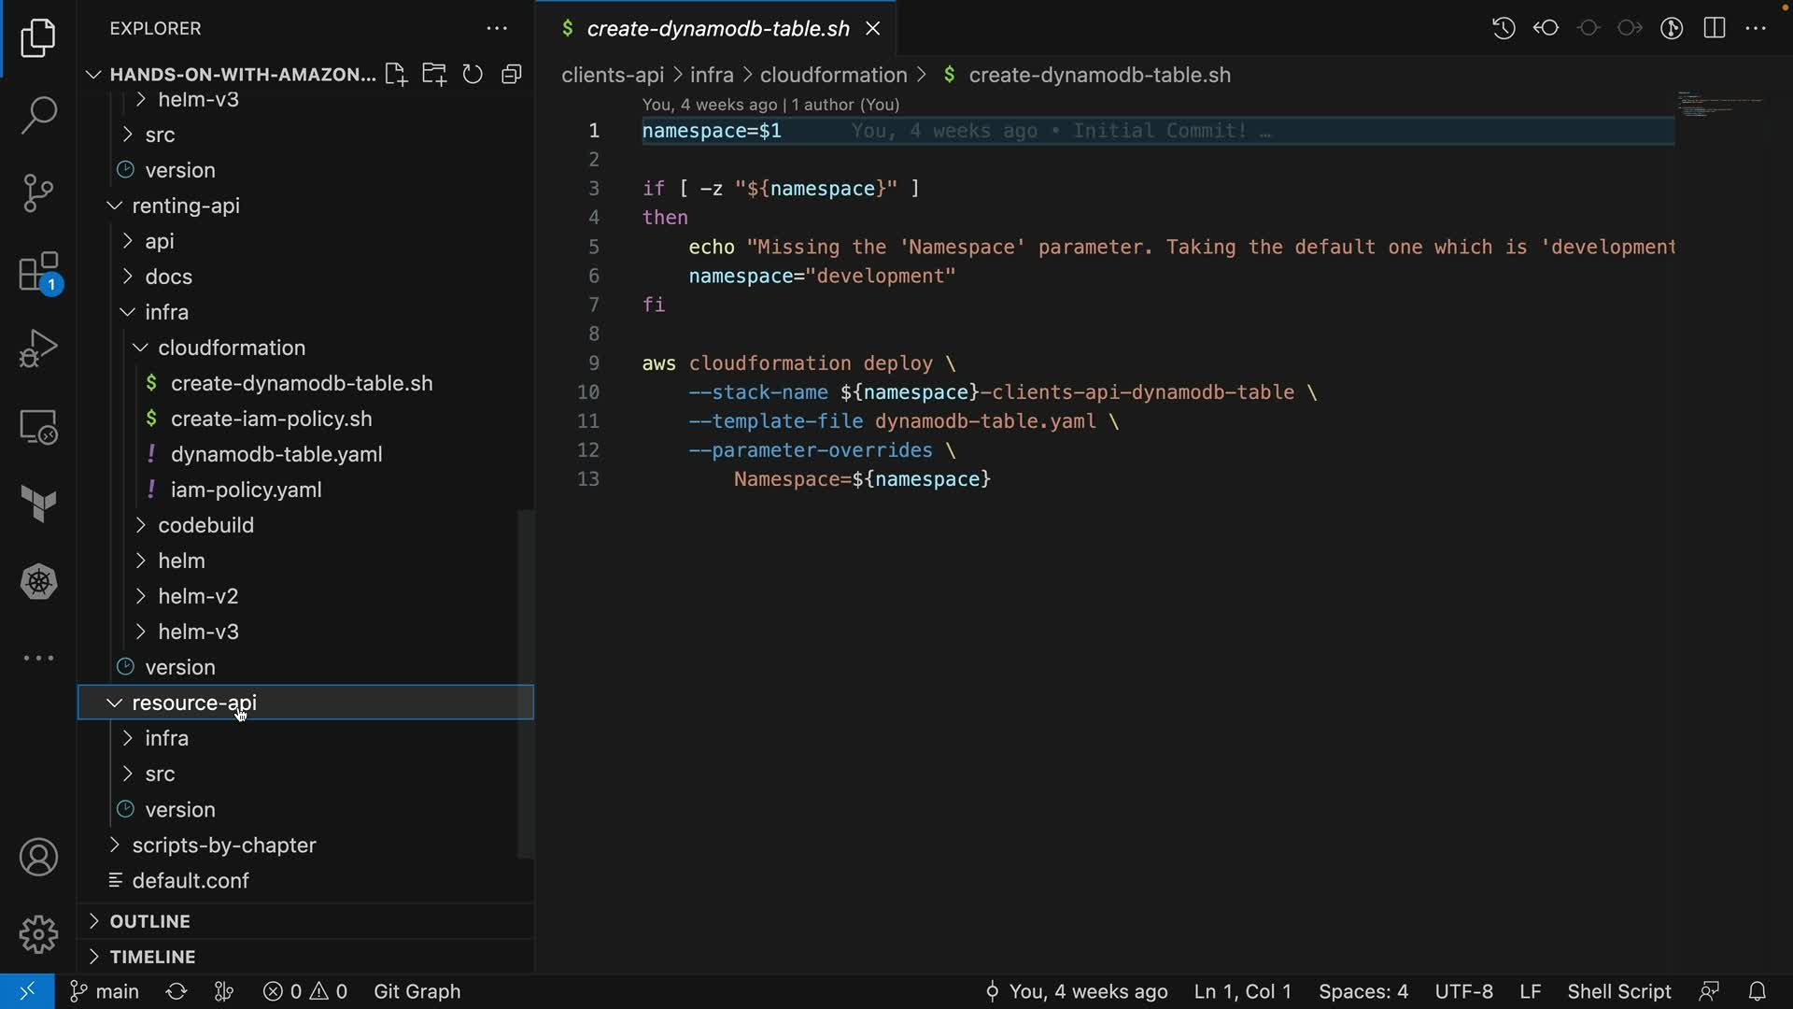Click the New File icon in Explorer
The image size is (1793, 1009).
pos(396,75)
